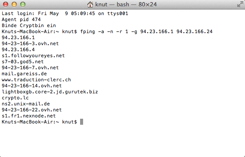Click output line 'lightboxgb.core-2.jd.gurutek.biz'
Screen dimensions: 245x157
(x=50, y=92)
